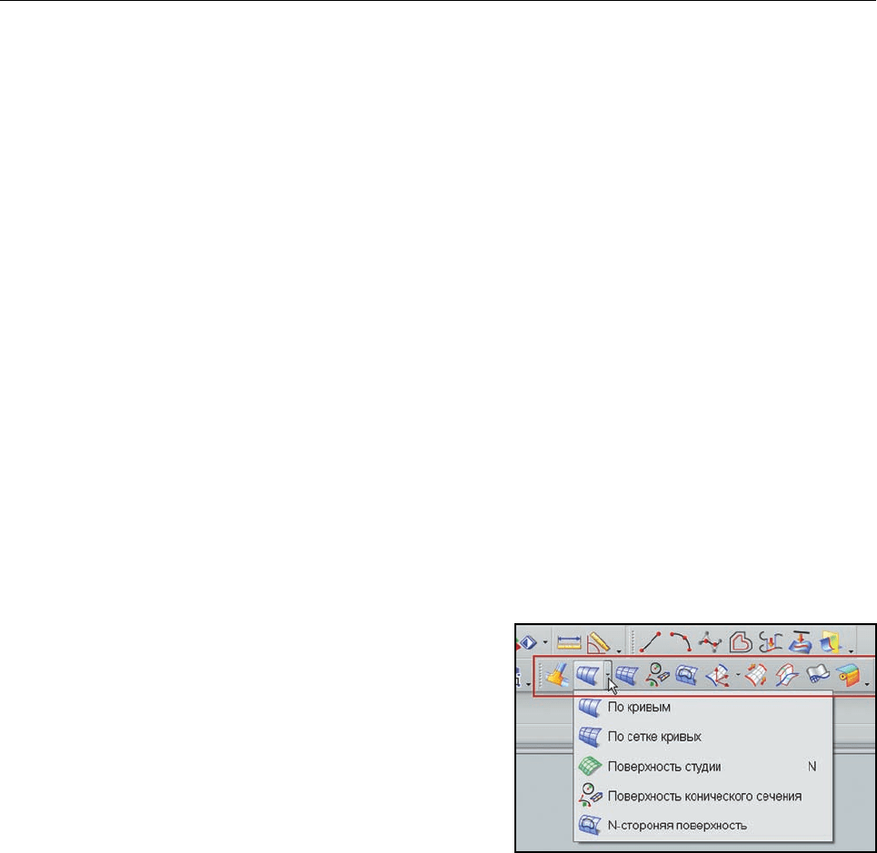
Task: Select the angle measurement tool
Action: point(598,643)
